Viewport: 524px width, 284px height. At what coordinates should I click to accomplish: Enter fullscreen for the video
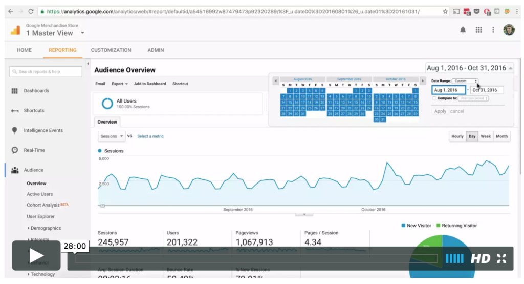[501, 258]
